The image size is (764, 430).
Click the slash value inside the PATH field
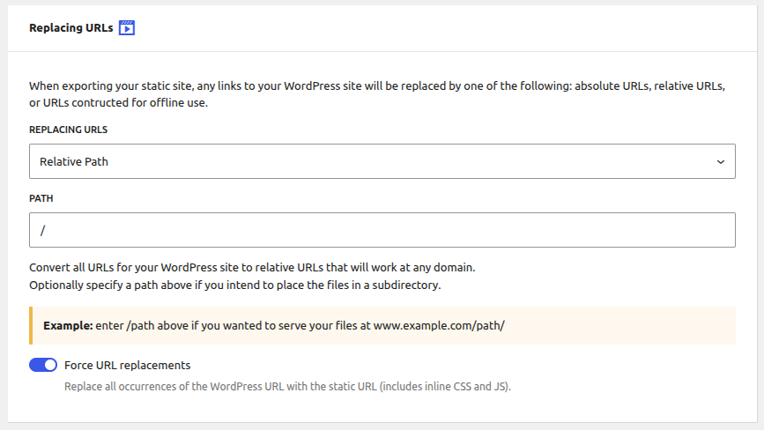(43, 230)
